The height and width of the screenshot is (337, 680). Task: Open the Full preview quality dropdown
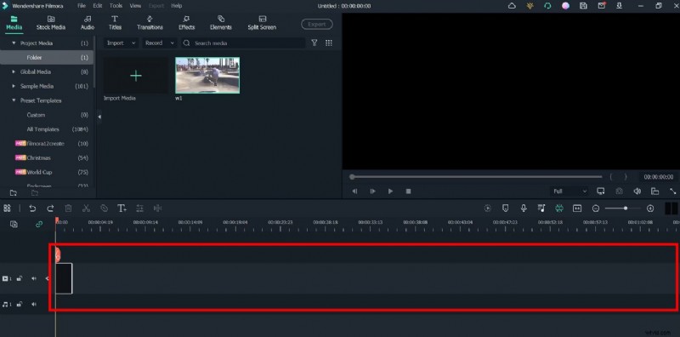[x=569, y=191]
